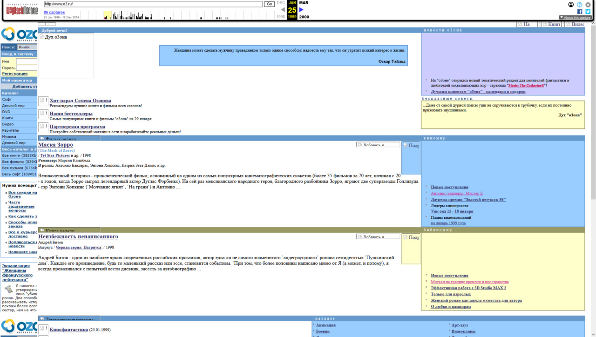
Task: Select Музыка in the catalog menu
Action: [9, 137]
